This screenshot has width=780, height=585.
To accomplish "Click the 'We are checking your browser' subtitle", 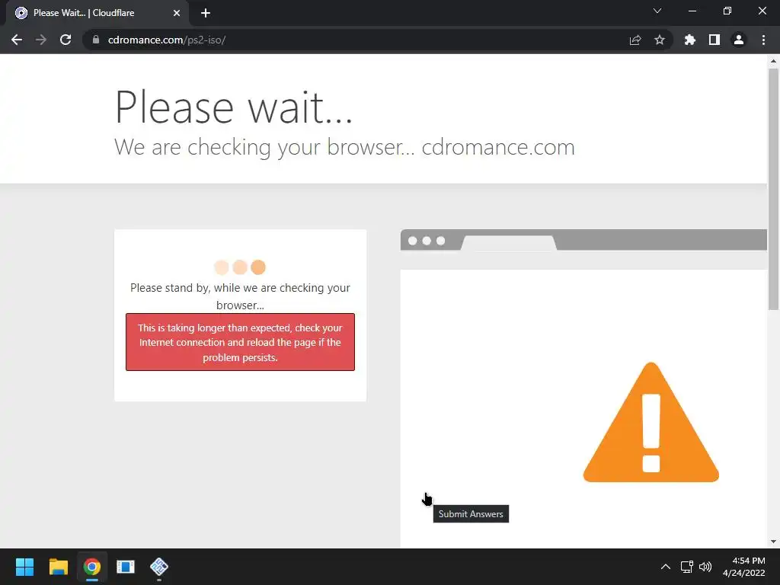I will tap(344, 147).
